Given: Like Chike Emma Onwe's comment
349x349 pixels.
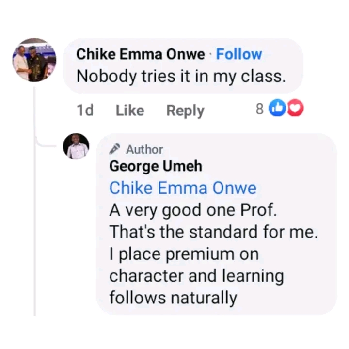Looking at the screenshot, I should [129, 111].
